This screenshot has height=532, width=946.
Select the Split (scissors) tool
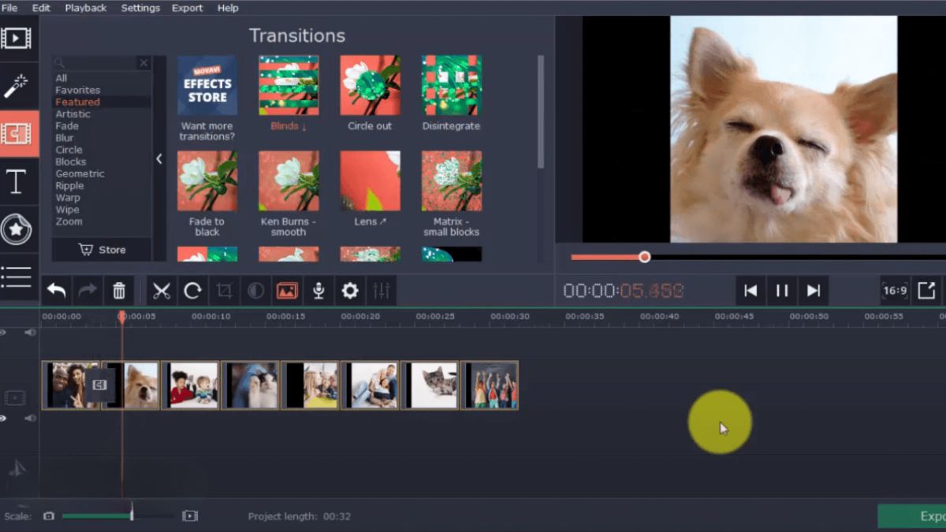[160, 290]
